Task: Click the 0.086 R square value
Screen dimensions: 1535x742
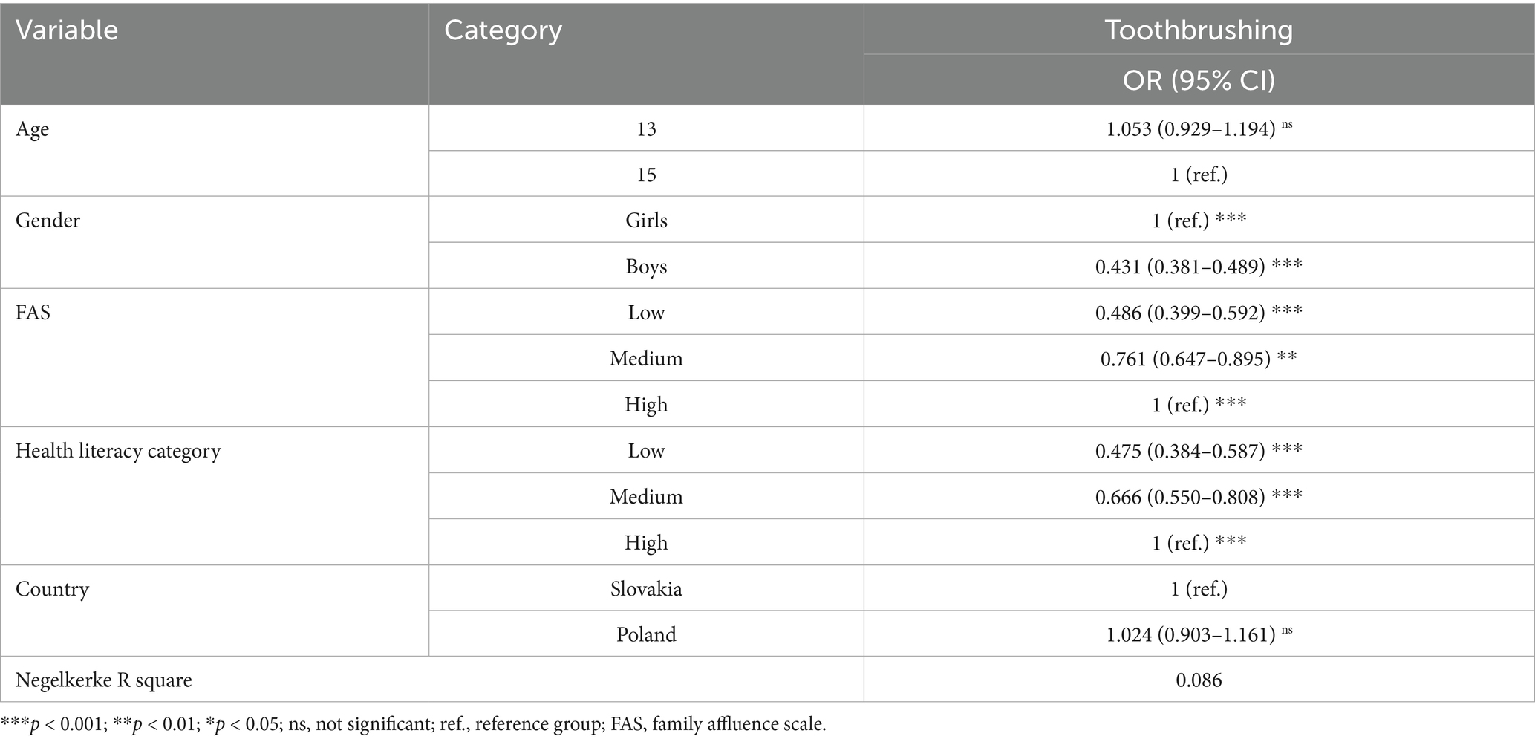Action: [1199, 680]
